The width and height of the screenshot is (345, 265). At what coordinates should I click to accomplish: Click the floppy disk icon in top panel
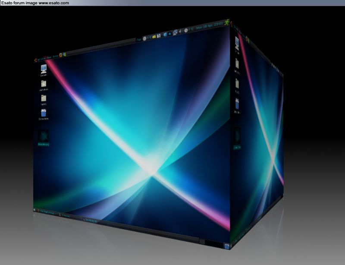(x=159, y=36)
